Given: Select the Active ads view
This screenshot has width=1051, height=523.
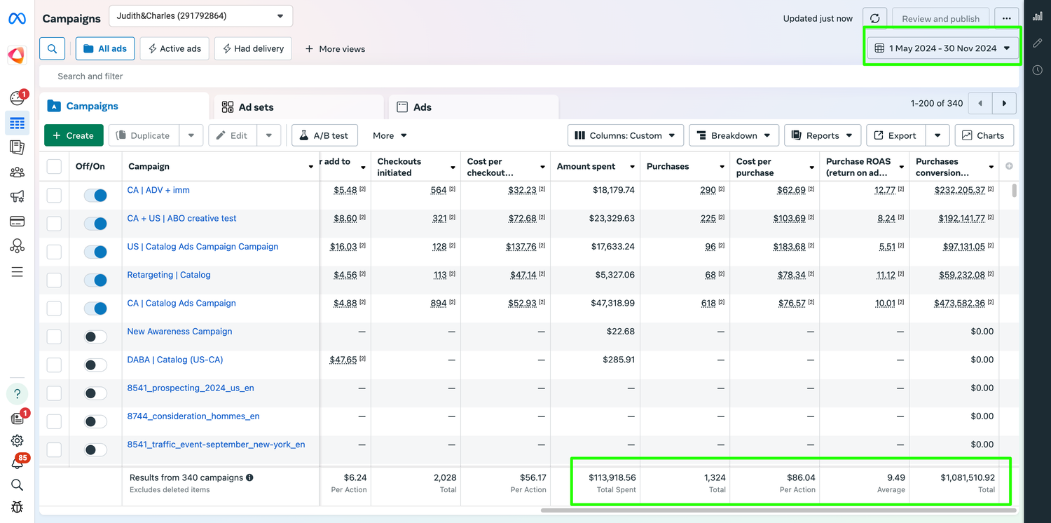Looking at the screenshot, I should [174, 48].
